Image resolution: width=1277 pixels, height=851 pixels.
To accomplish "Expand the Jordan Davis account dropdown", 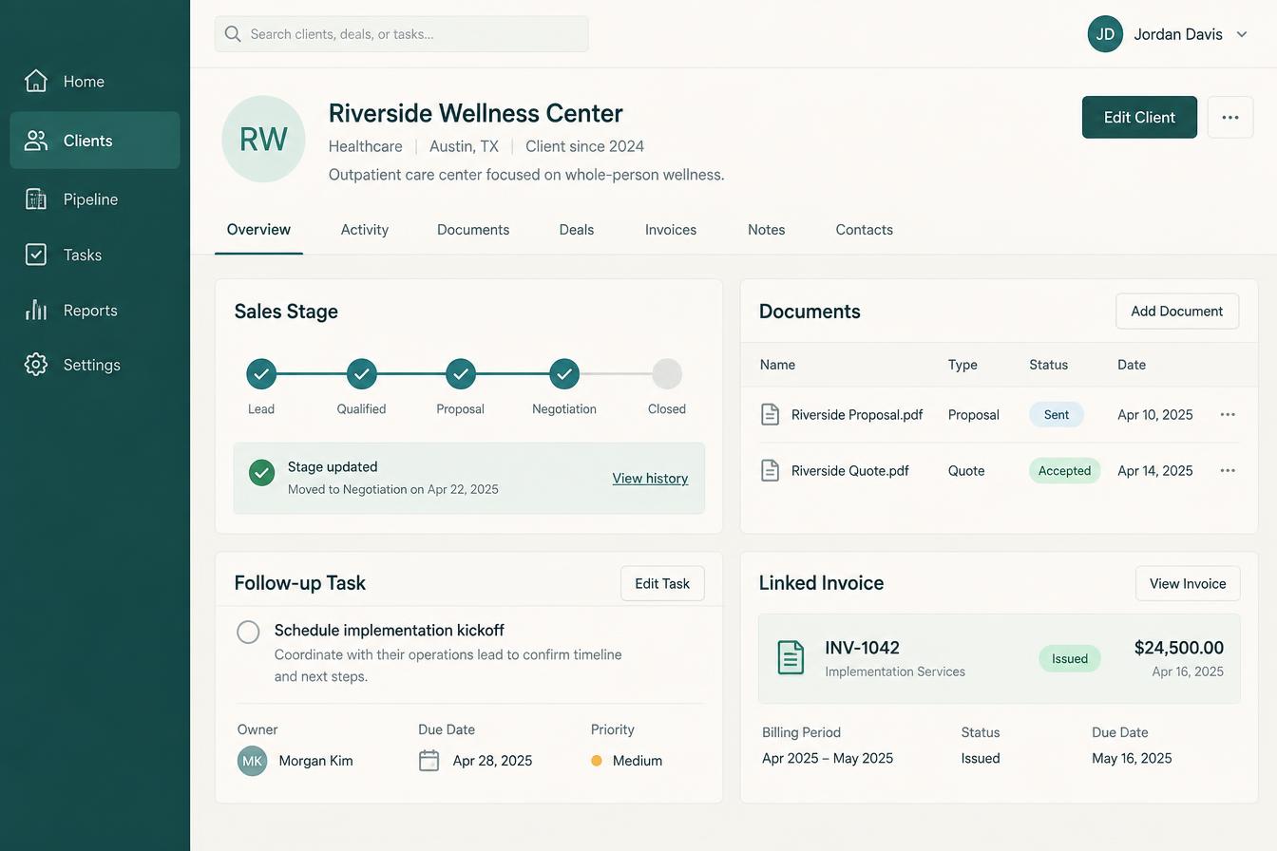I will [x=1242, y=34].
